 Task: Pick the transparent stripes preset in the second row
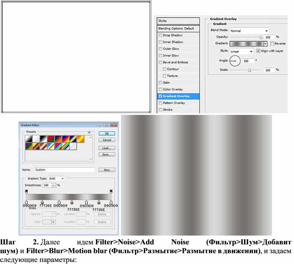73,146
